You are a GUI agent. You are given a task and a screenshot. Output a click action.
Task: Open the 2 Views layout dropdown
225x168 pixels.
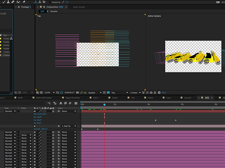(135, 92)
